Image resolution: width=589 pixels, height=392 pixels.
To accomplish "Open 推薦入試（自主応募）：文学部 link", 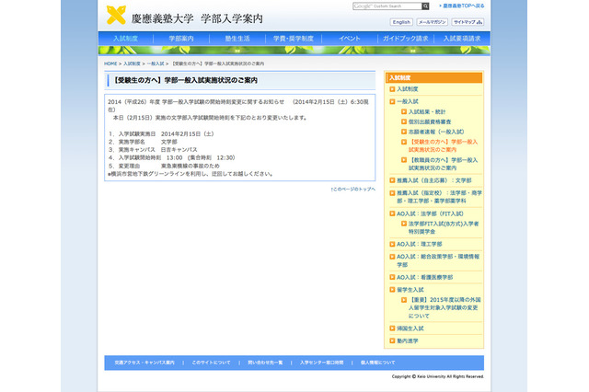I will click(434, 180).
